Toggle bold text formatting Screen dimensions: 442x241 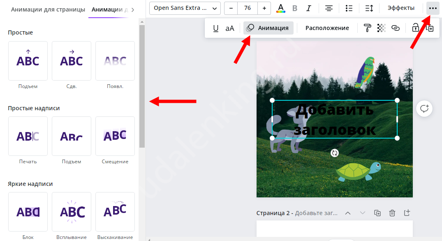click(295, 8)
